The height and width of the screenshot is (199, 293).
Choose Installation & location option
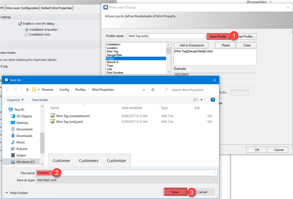tap(26, 29)
